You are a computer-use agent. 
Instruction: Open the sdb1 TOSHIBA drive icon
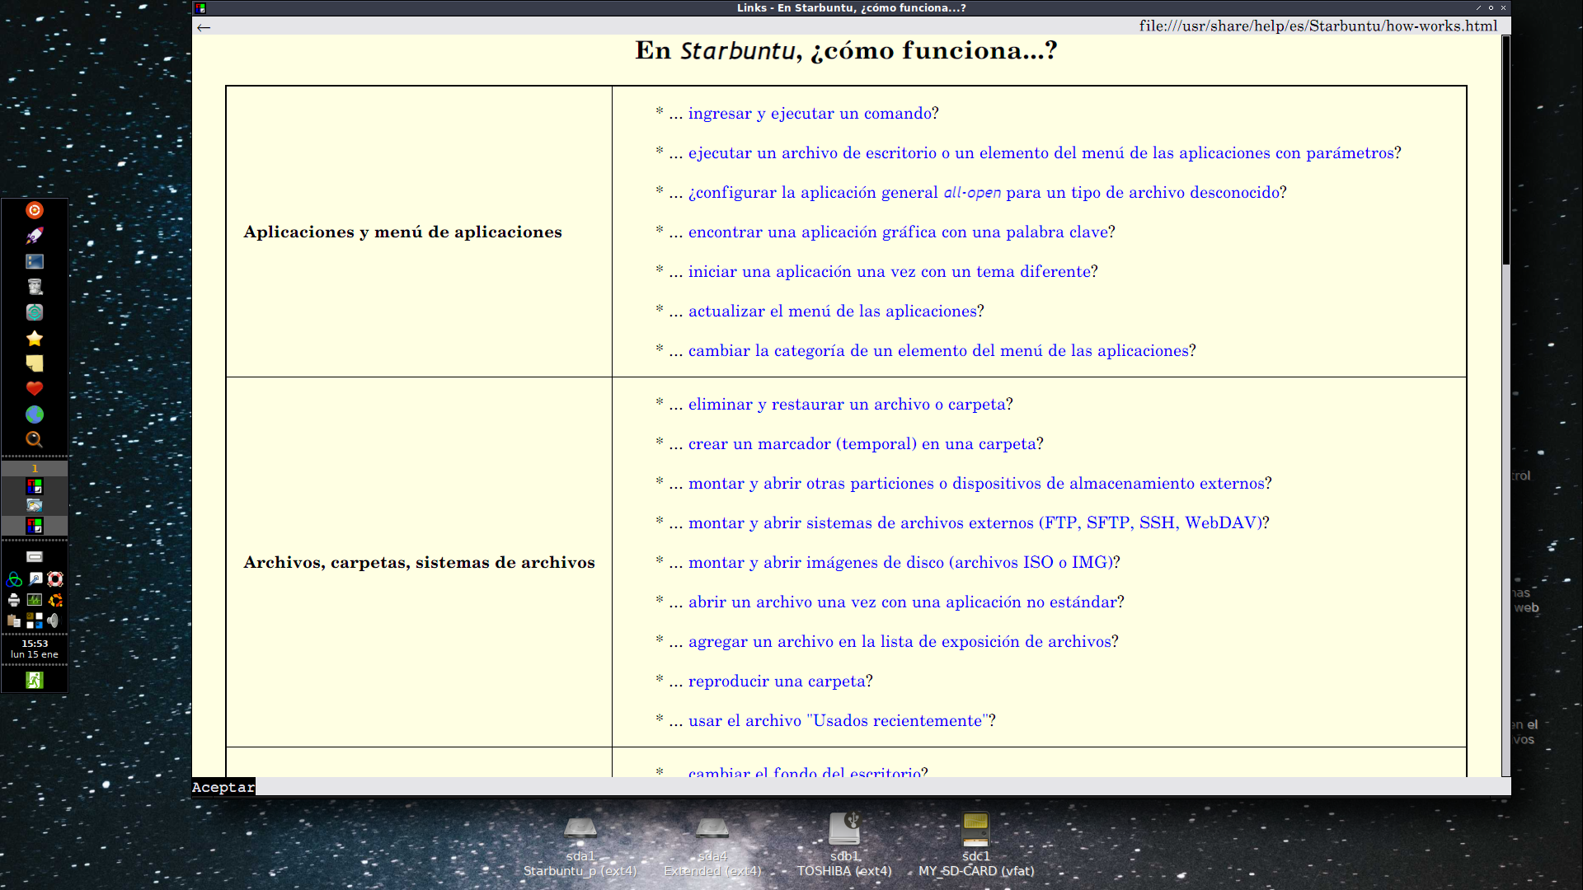[844, 845]
